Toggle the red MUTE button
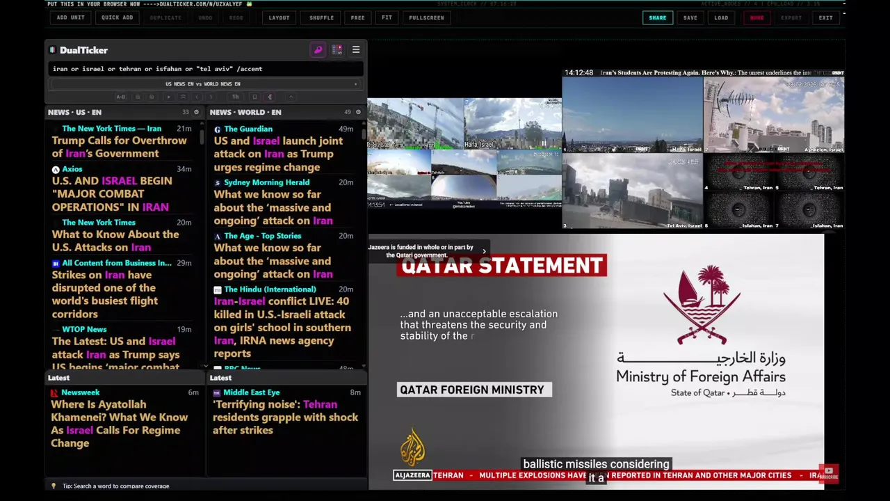Image resolution: width=890 pixels, height=501 pixels. point(756,17)
